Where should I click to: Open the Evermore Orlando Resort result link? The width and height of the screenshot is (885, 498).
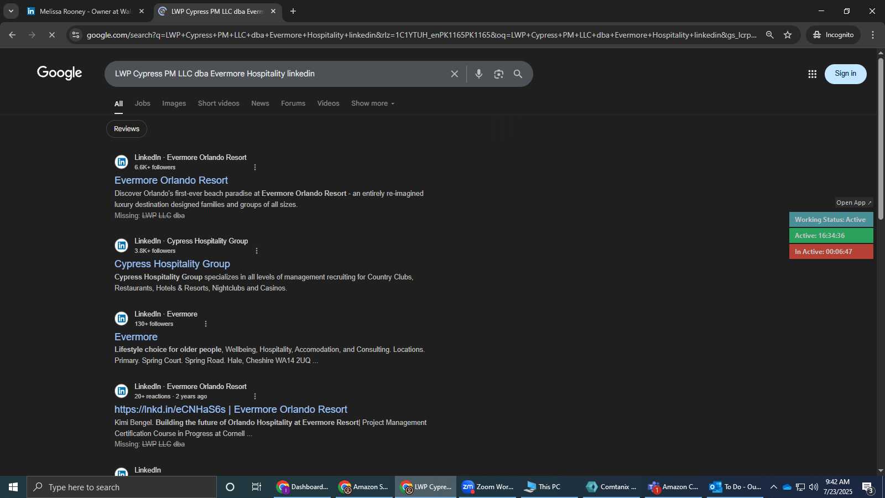171,180
